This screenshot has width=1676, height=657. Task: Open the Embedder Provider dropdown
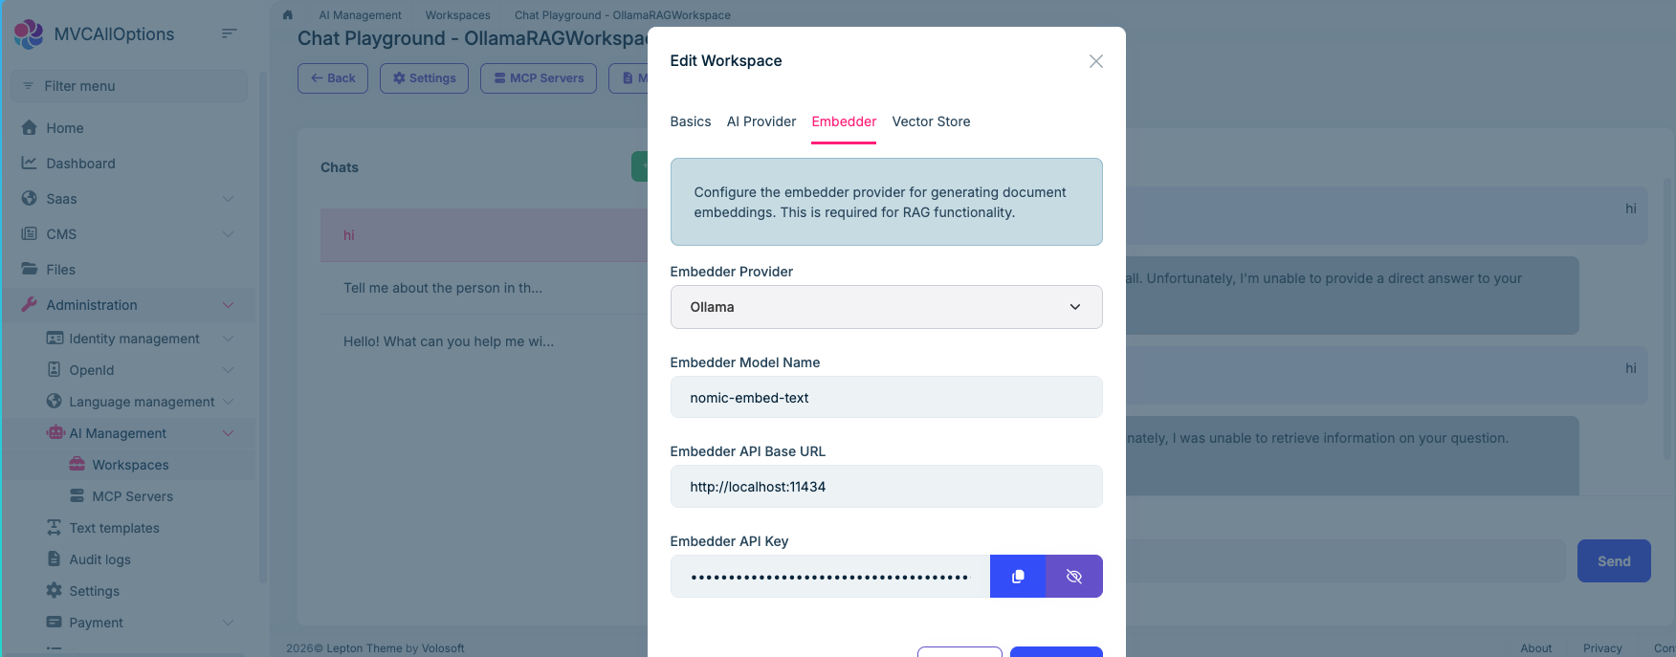coord(886,307)
